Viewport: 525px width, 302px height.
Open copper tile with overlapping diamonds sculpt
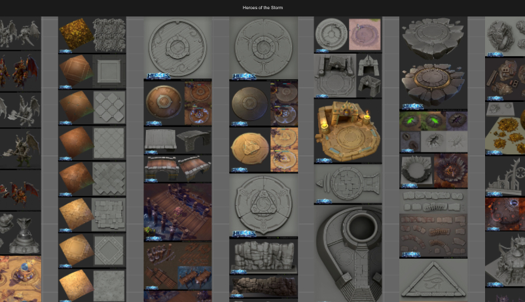[x=92, y=179]
